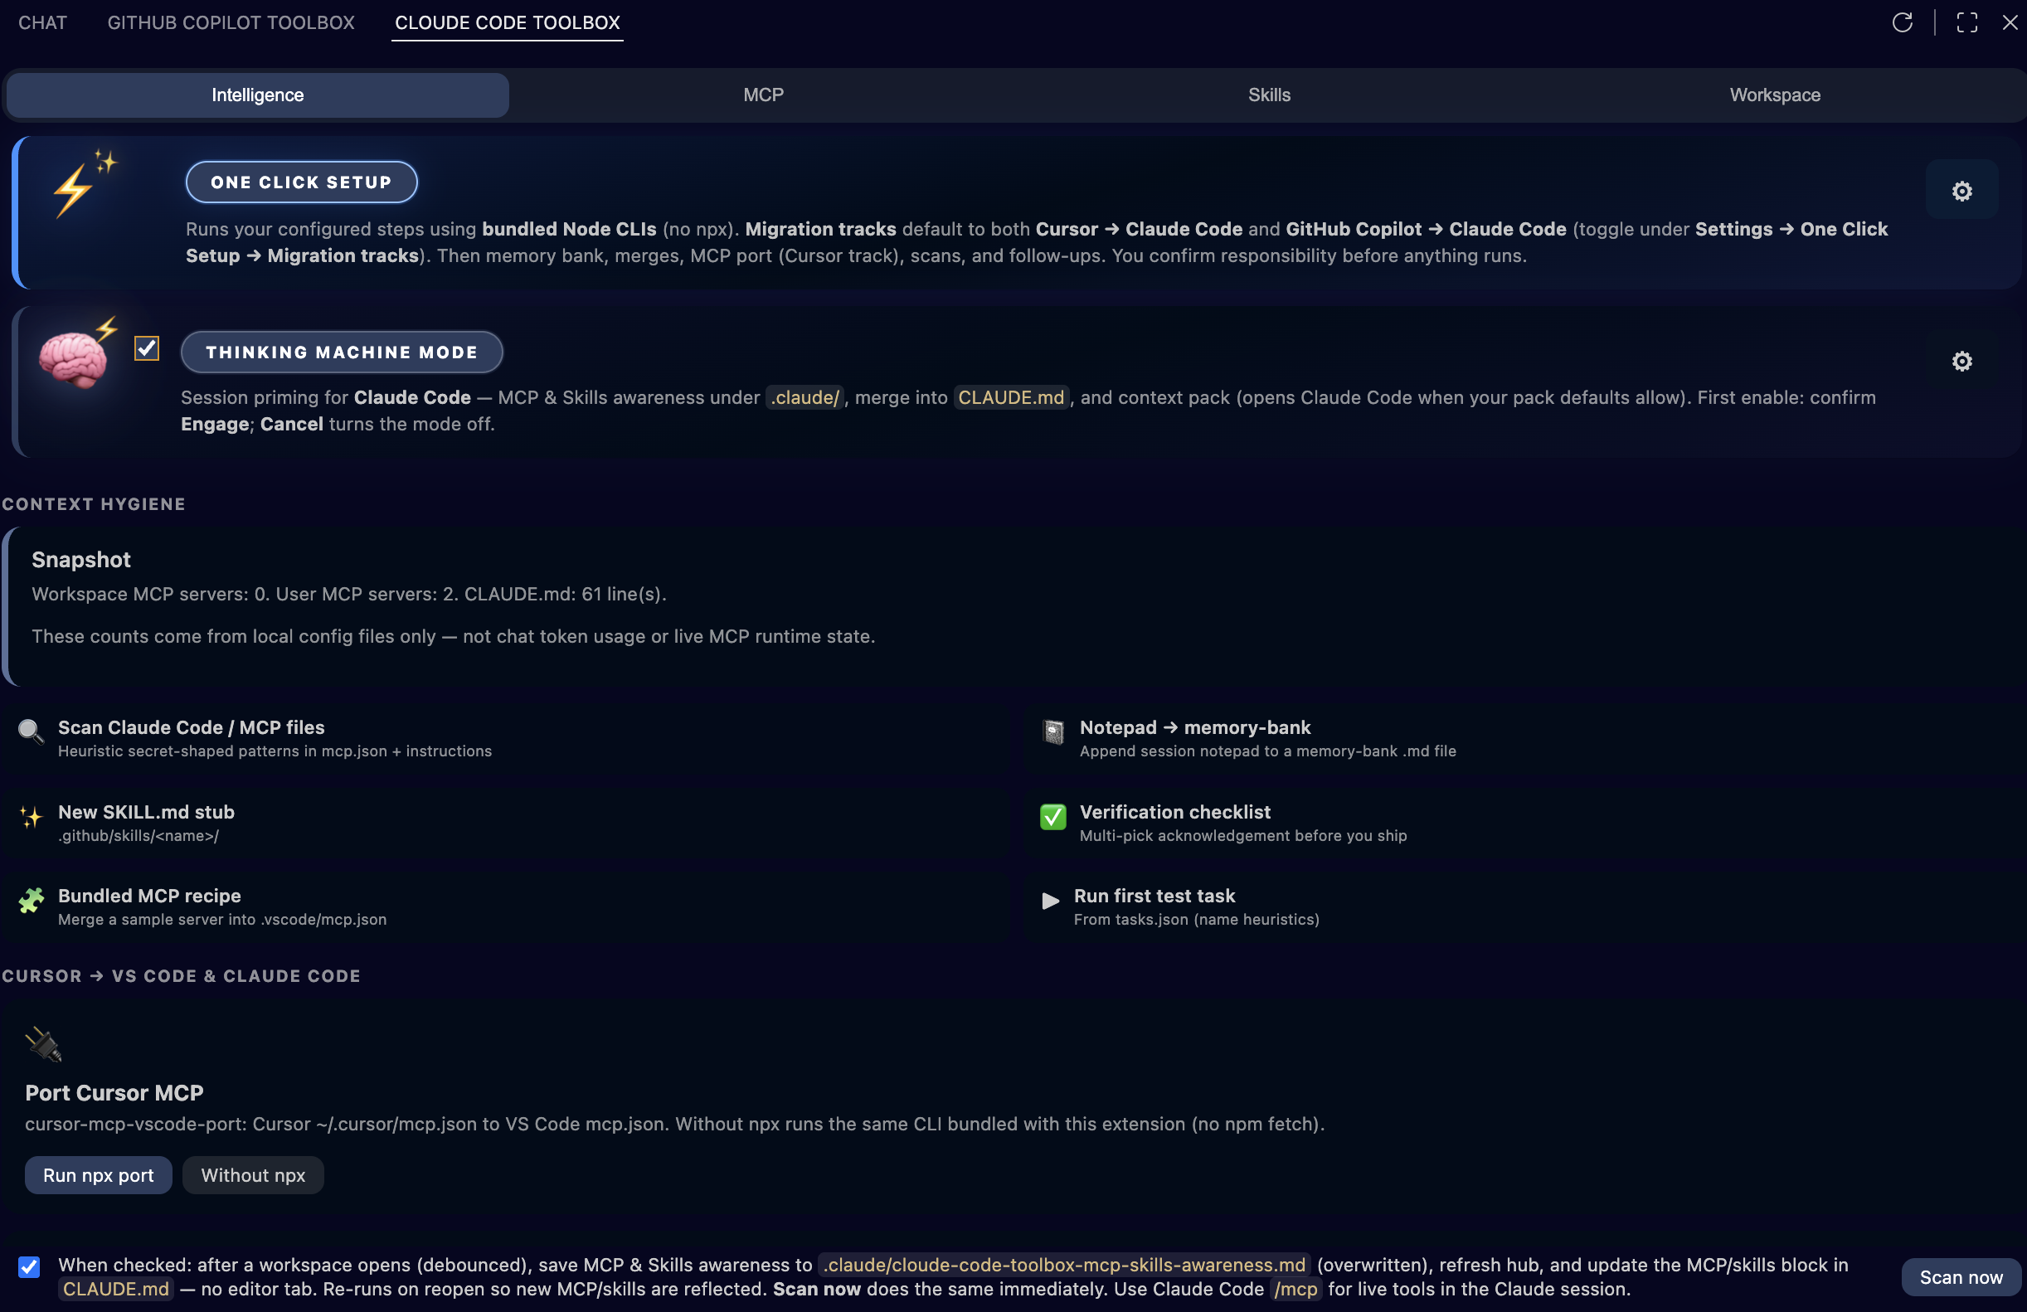Click the sparkles New SKILL.md stub icon

pyautogui.click(x=31, y=819)
